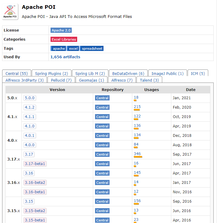Image resolution: width=217 pixels, height=223 pixels.
Task: Open version 3.16-beta2
Action: [35, 182]
